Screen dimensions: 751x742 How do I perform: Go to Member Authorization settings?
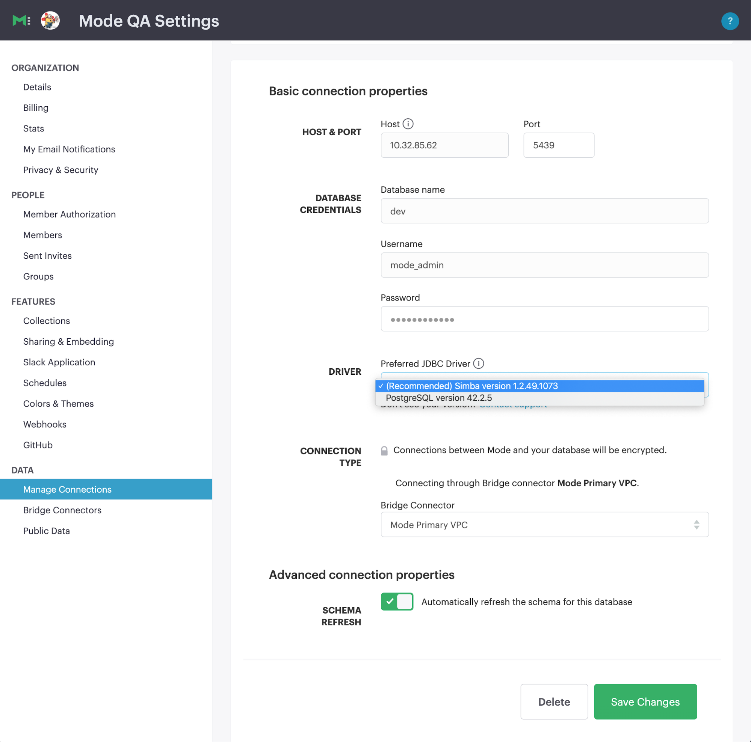[69, 214]
